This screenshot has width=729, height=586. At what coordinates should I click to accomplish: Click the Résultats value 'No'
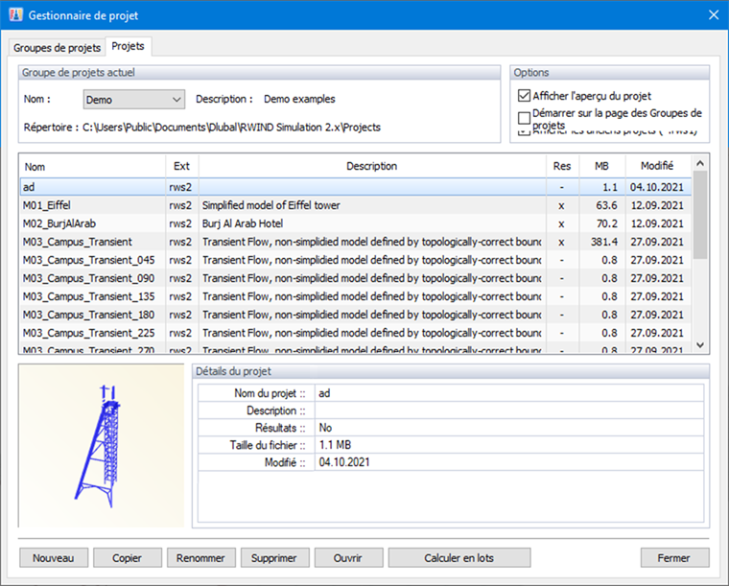[509, 428]
